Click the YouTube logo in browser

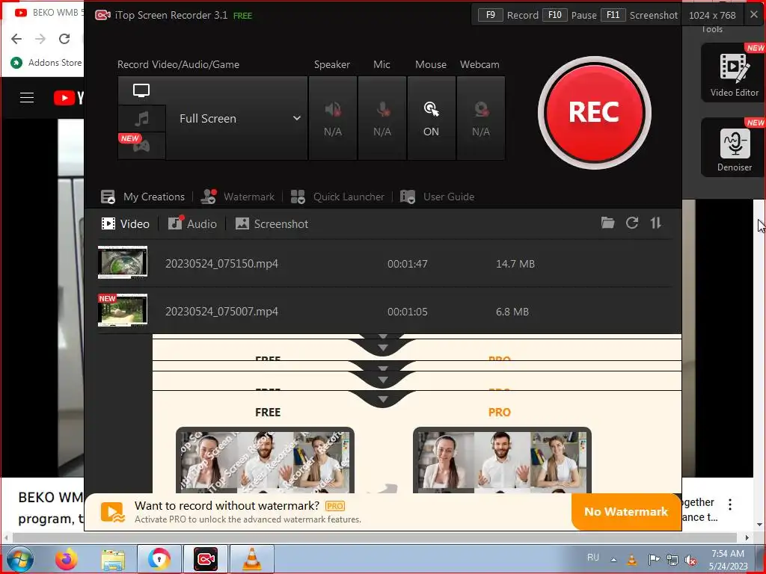[68, 98]
